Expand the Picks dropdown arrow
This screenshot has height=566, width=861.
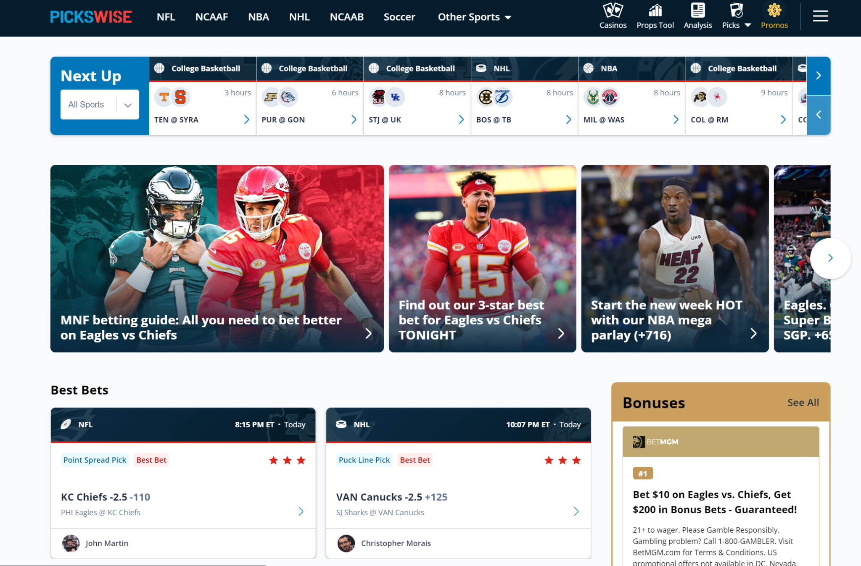pos(748,25)
